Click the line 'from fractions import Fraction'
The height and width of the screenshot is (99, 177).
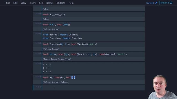(x=63, y=38)
